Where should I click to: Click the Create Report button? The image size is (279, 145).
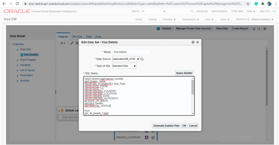coord(240,28)
